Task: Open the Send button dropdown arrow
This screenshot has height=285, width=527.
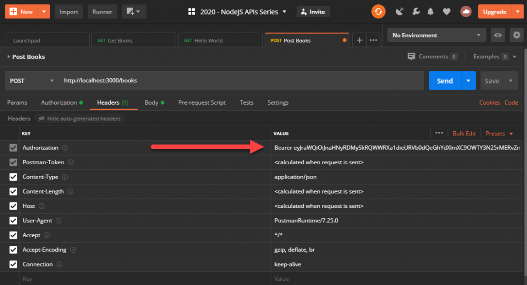Action: [x=468, y=81]
